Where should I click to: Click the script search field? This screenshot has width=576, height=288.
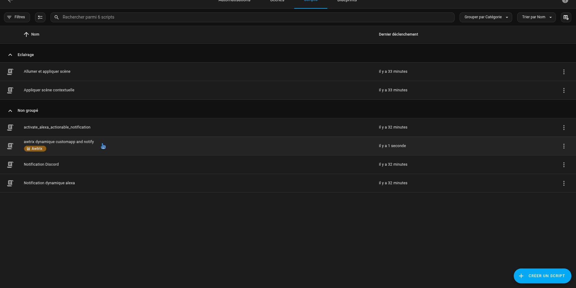click(x=252, y=17)
